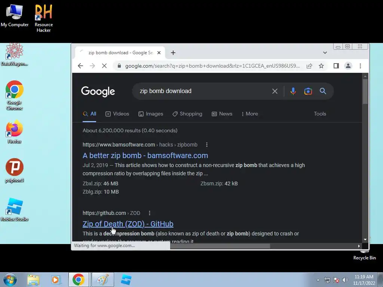Click the Zbxl.zip: 46 MB text
Screen dimensions: 383x287
pyautogui.click(x=100, y=183)
